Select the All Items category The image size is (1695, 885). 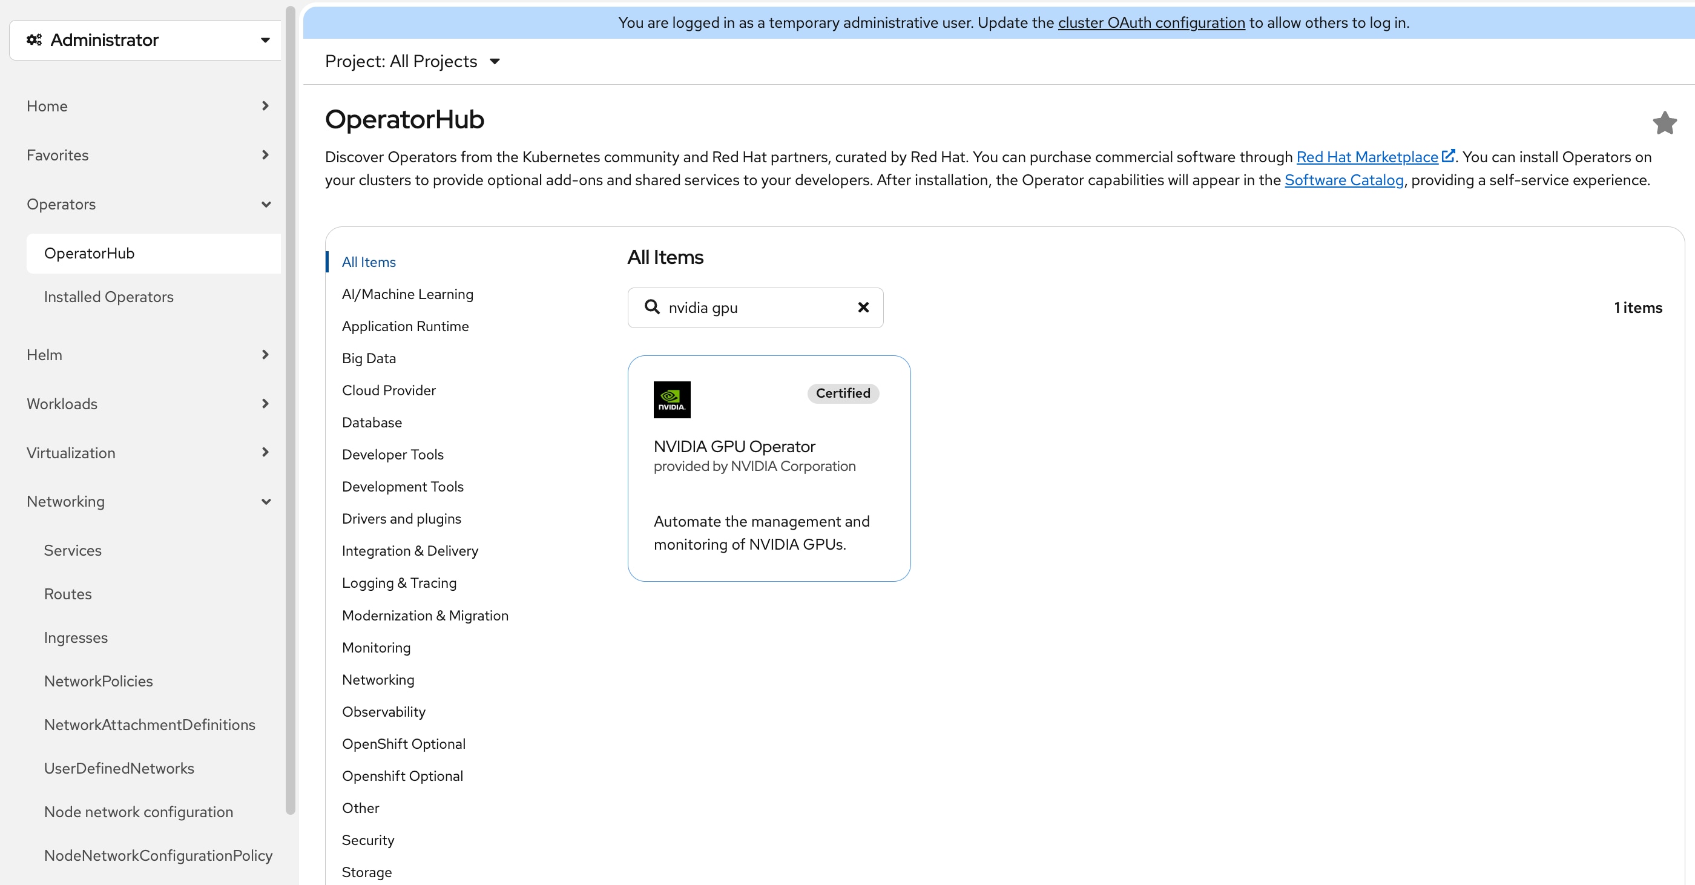click(x=369, y=262)
